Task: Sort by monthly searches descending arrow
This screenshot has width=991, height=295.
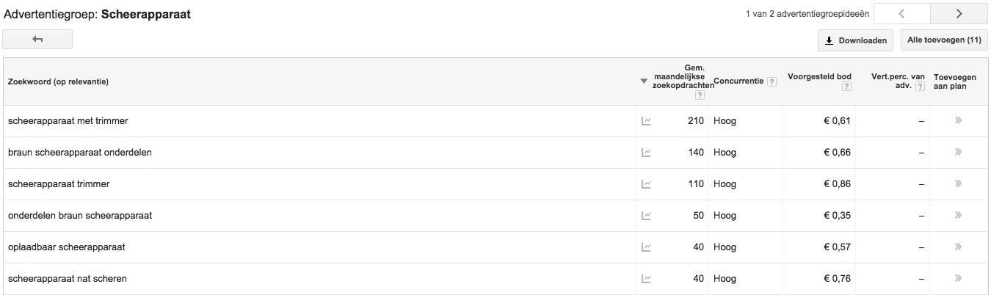Action: click(x=644, y=81)
